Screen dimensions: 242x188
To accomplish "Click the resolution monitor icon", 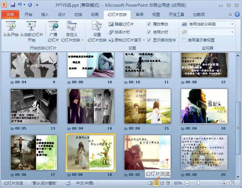I will (184, 24).
